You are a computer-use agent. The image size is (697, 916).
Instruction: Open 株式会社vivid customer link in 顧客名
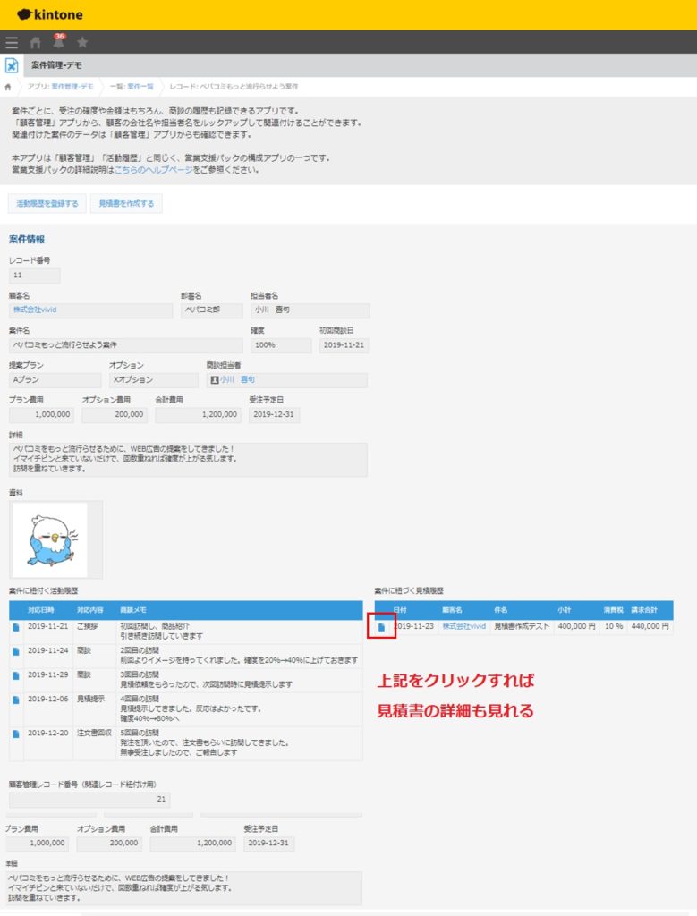[x=35, y=310]
